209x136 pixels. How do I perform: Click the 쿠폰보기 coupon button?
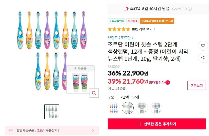pos(197,85)
